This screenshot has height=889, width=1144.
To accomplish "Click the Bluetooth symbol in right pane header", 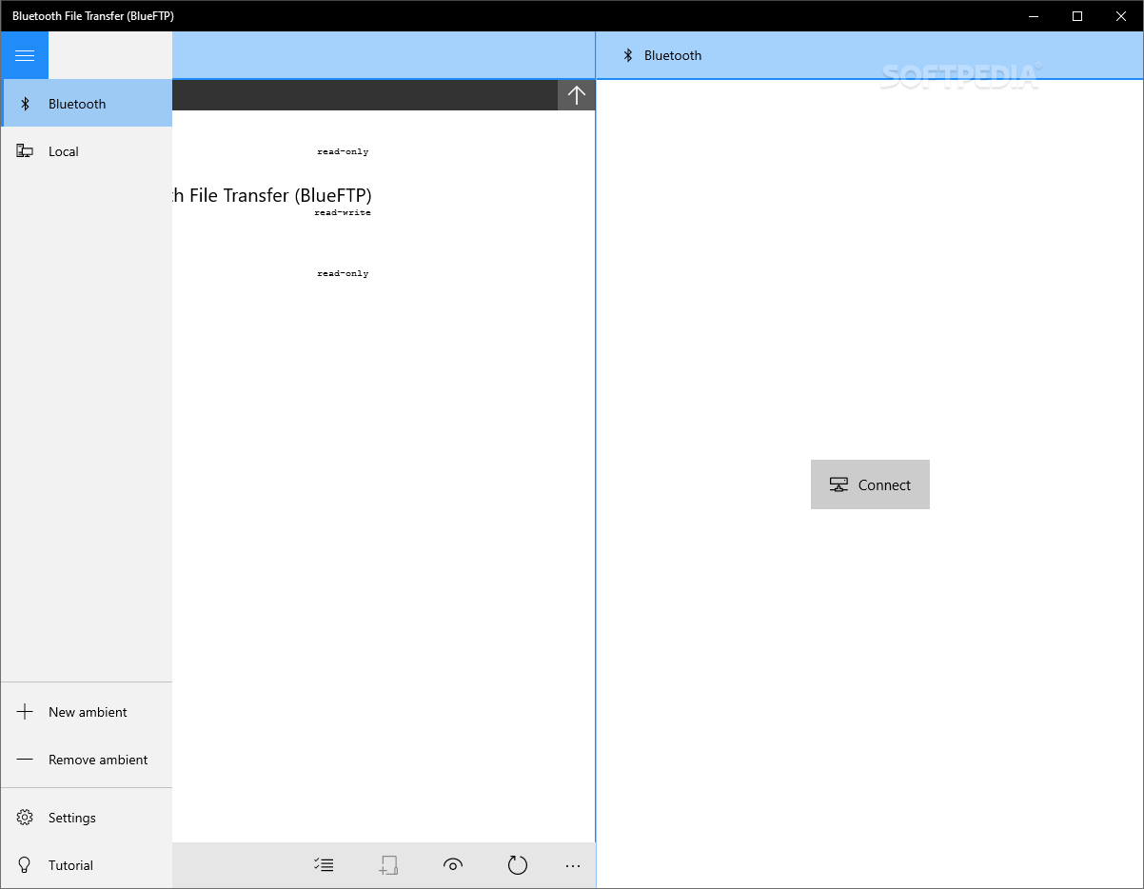I will (627, 55).
